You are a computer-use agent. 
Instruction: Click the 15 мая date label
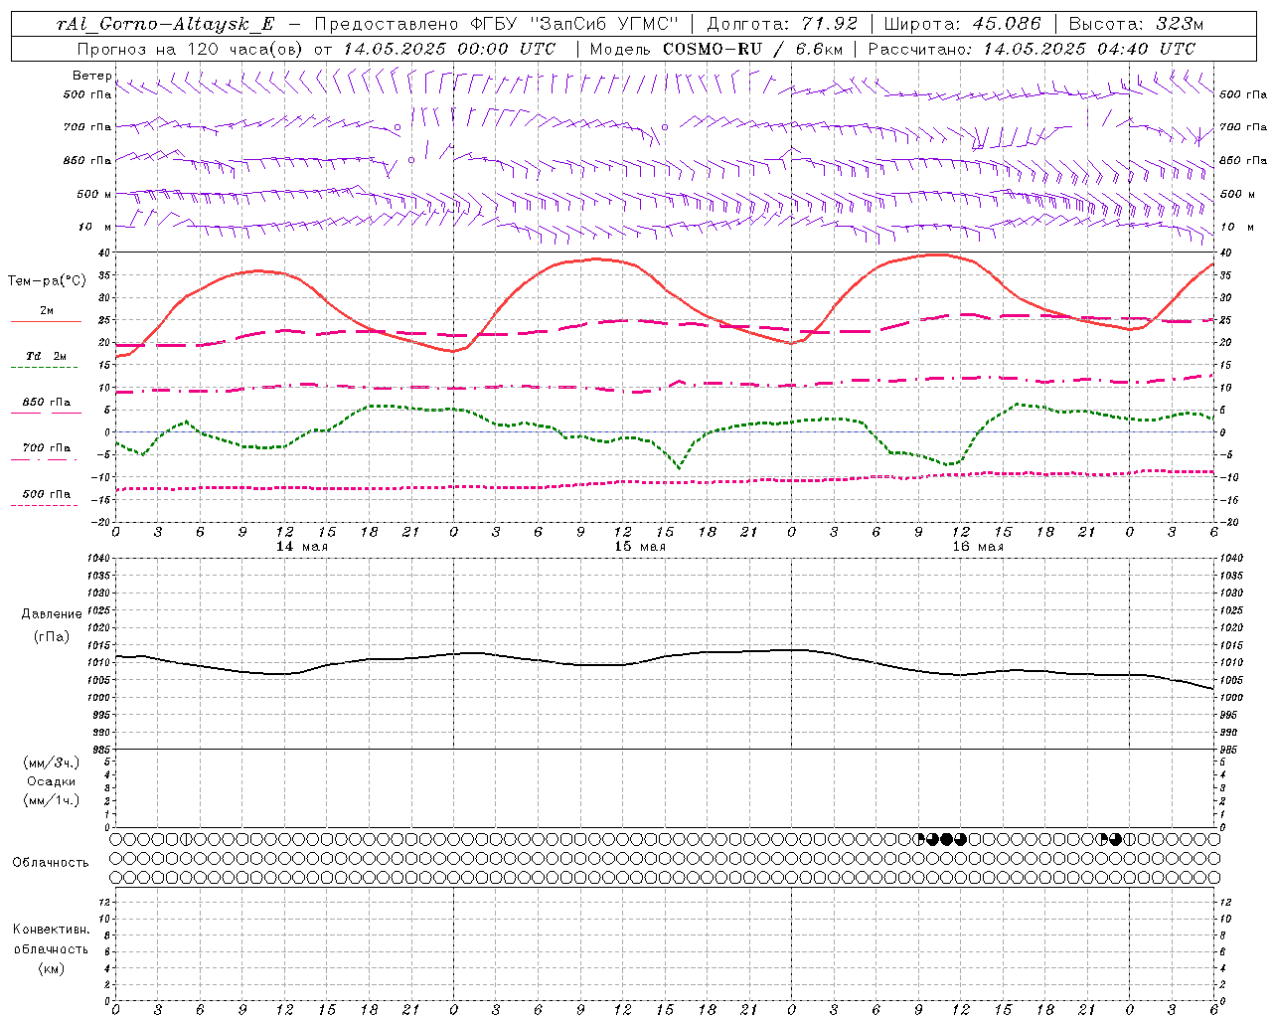640,547
